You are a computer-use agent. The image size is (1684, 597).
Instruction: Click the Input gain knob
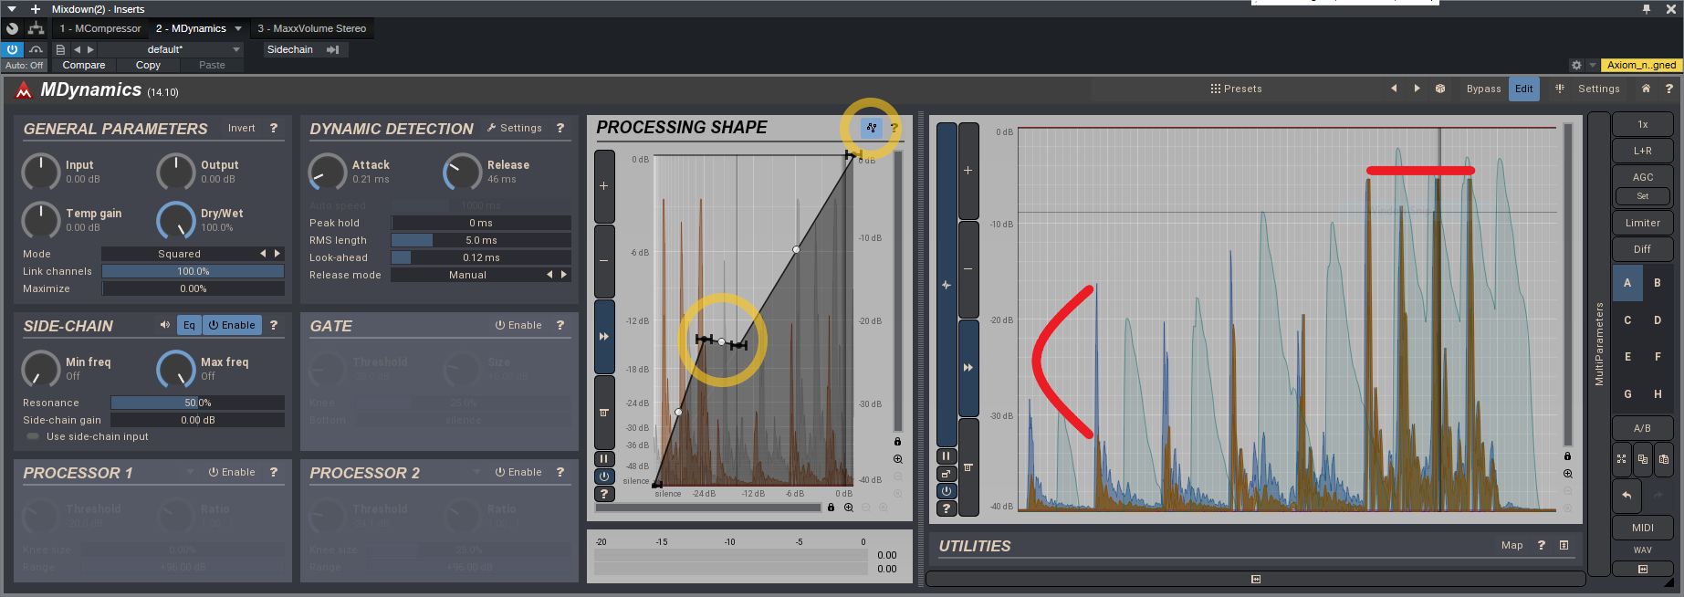(40, 172)
